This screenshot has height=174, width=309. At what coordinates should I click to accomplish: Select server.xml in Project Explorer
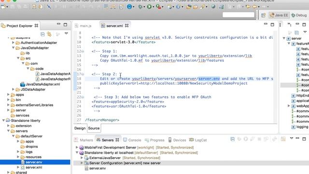[x=34, y=167]
